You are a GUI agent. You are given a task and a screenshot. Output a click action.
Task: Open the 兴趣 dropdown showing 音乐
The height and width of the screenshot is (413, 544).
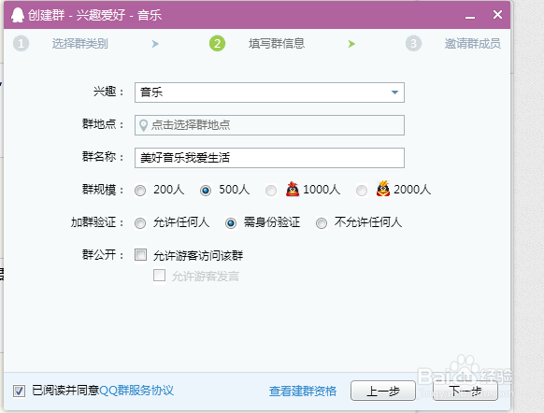click(269, 93)
